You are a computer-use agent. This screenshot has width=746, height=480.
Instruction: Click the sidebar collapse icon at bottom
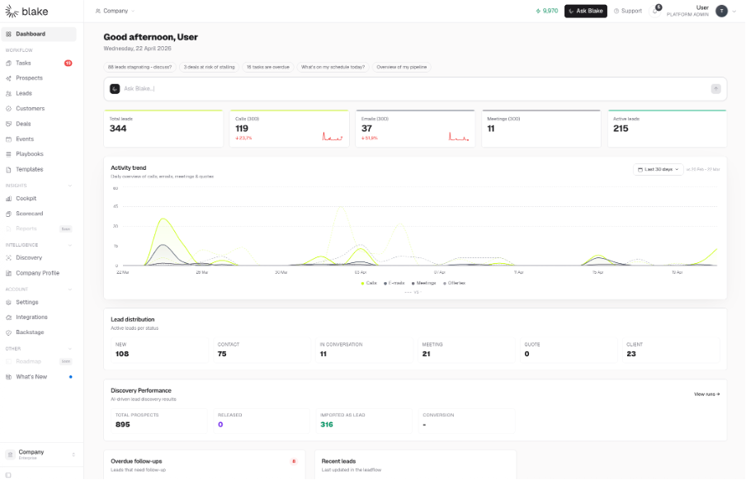coord(8,475)
